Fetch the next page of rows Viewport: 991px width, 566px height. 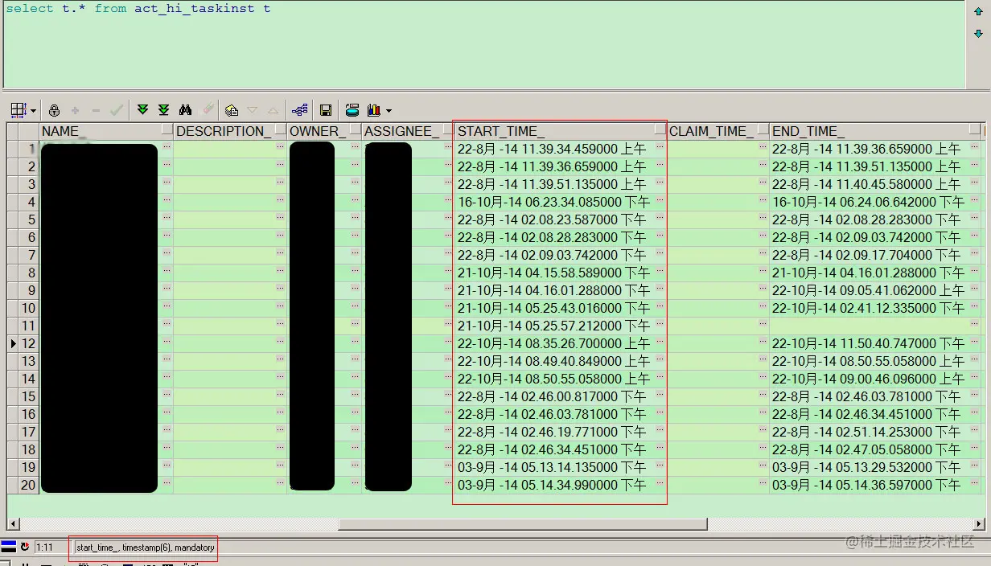coord(142,110)
